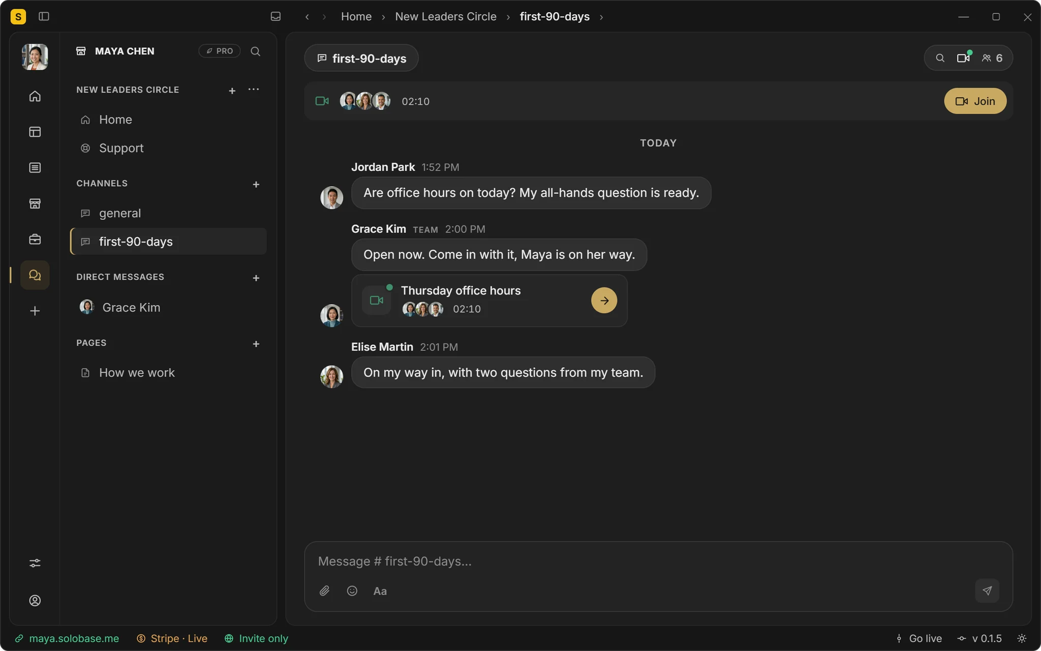This screenshot has width=1041, height=651.
Task: Open maya.solobase.me link
Action: point(67,638)
